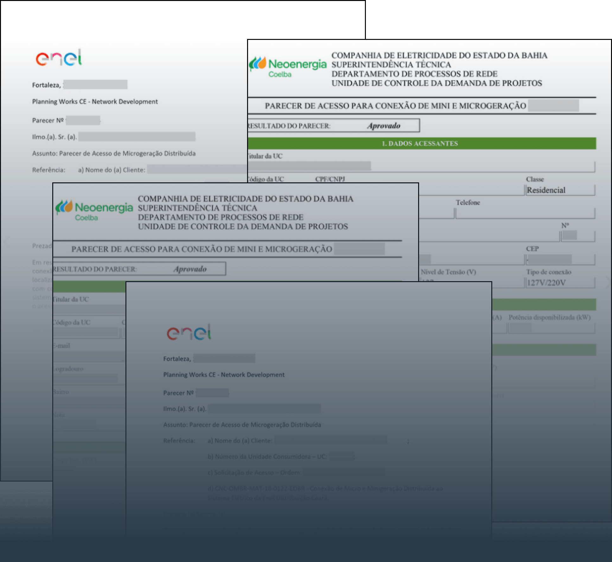This screenshot has height=562, width=612.
Task: Click Neoenergia Coelba logo in middle document
Action: (94, 210)
